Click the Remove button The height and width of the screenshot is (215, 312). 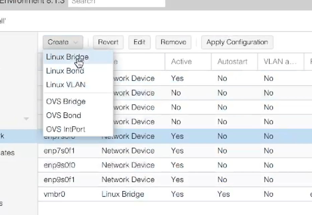pos(173,42)
